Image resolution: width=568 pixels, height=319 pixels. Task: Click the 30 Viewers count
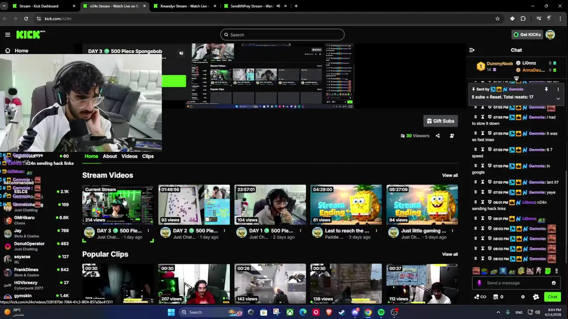[415, 136]
